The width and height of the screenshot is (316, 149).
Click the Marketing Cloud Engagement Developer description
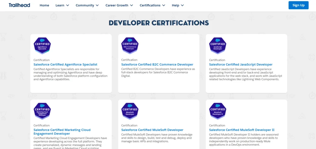70,143
